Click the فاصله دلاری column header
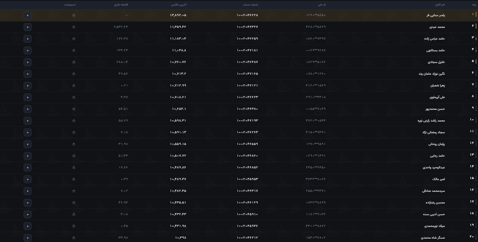The width and height of the screenshot is (478, 242). [x=121, y=5]
